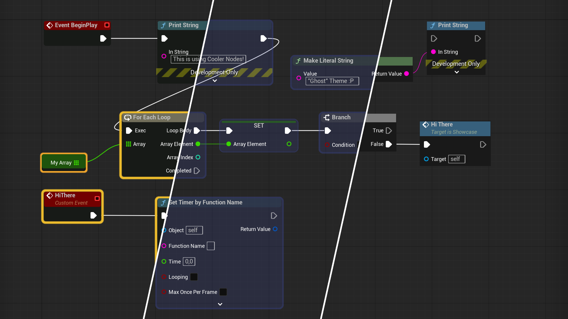The width and height of the screenshot is (568, 319).
Task: Click the Max Once Per Frame pin
Action: click(164, 292)
